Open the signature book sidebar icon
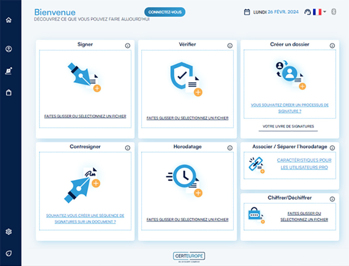The image size is (349, 266). pyautogui.click(x=9, y=71)
